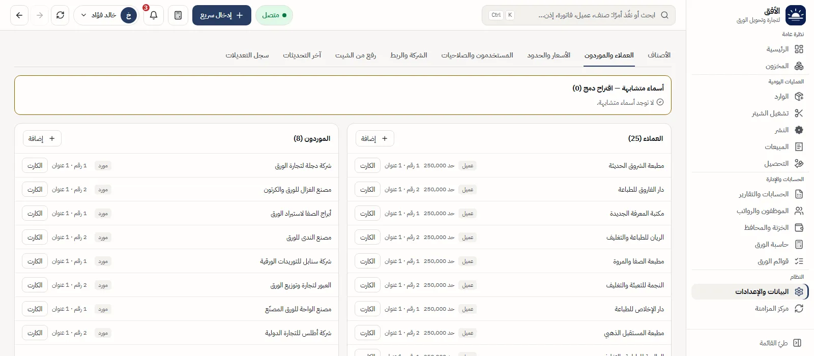814x356 pixels.
Task: Click the العملاء (25) heading
Action: pyautogui.click(x=646, y=138)
